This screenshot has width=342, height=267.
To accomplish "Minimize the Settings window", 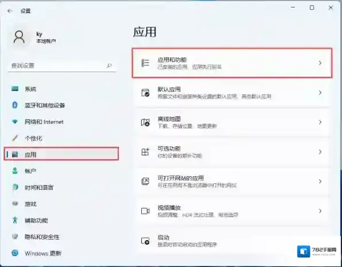I will point(293,7).
